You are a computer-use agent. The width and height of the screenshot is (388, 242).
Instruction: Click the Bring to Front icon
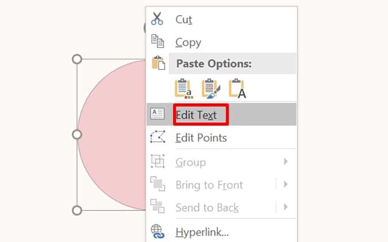pos(158,184)
